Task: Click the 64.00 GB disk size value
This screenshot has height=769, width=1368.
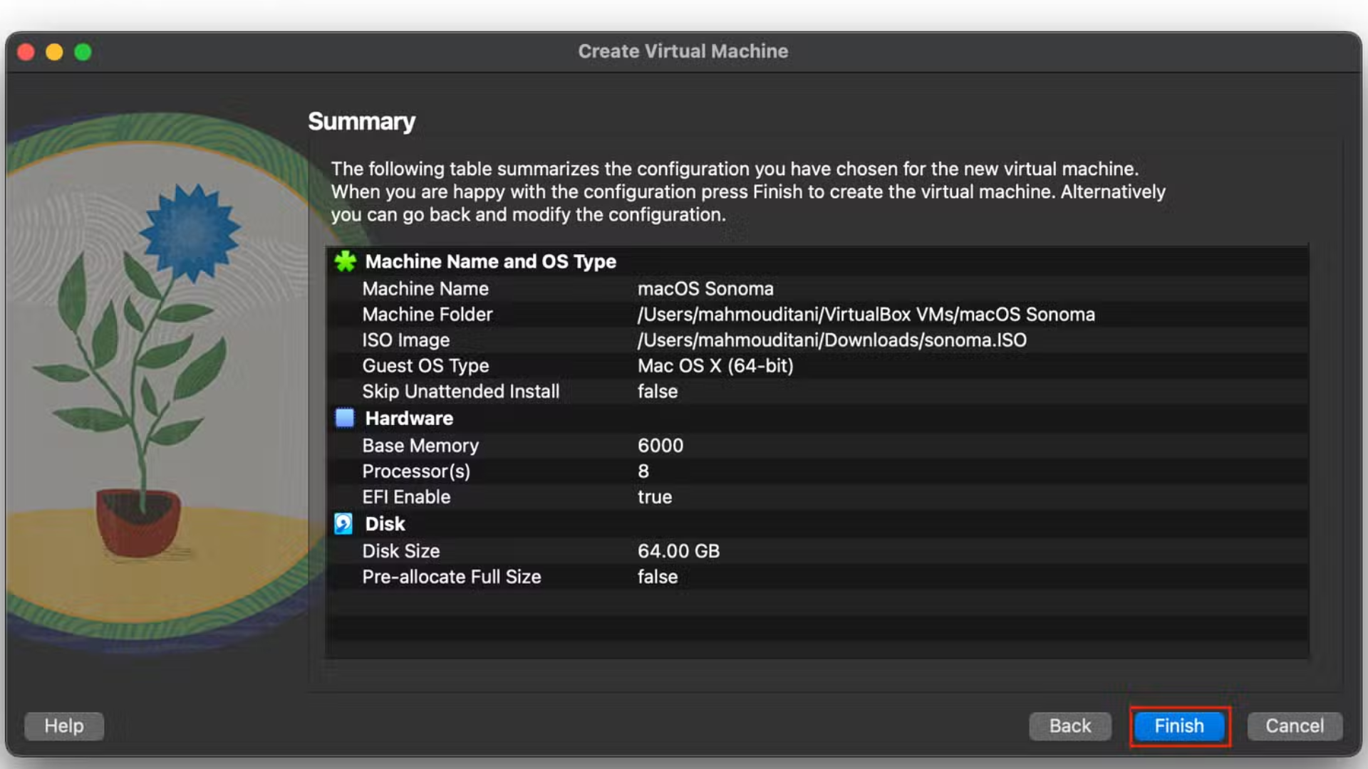Action: [x=678, y=550]
